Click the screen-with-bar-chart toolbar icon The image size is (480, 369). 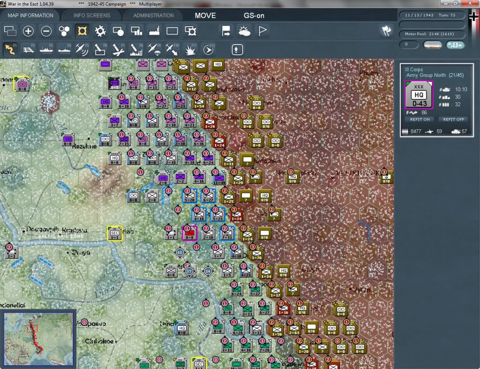136,31
